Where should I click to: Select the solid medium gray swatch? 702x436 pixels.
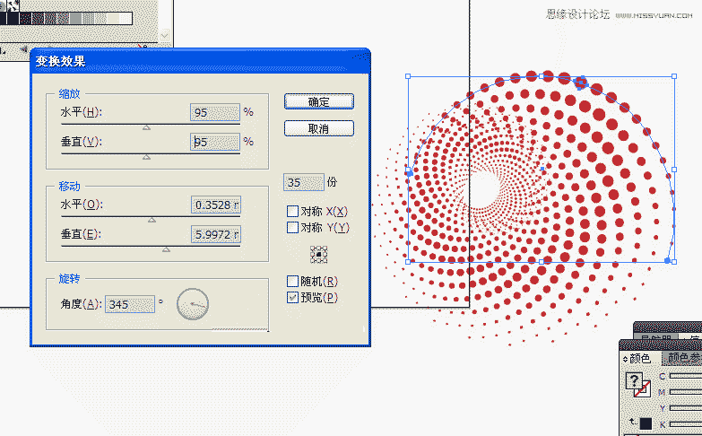(x=75, y=18)
